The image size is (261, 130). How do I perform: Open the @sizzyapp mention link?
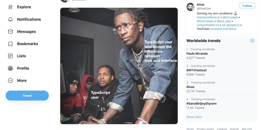point(230,17)
